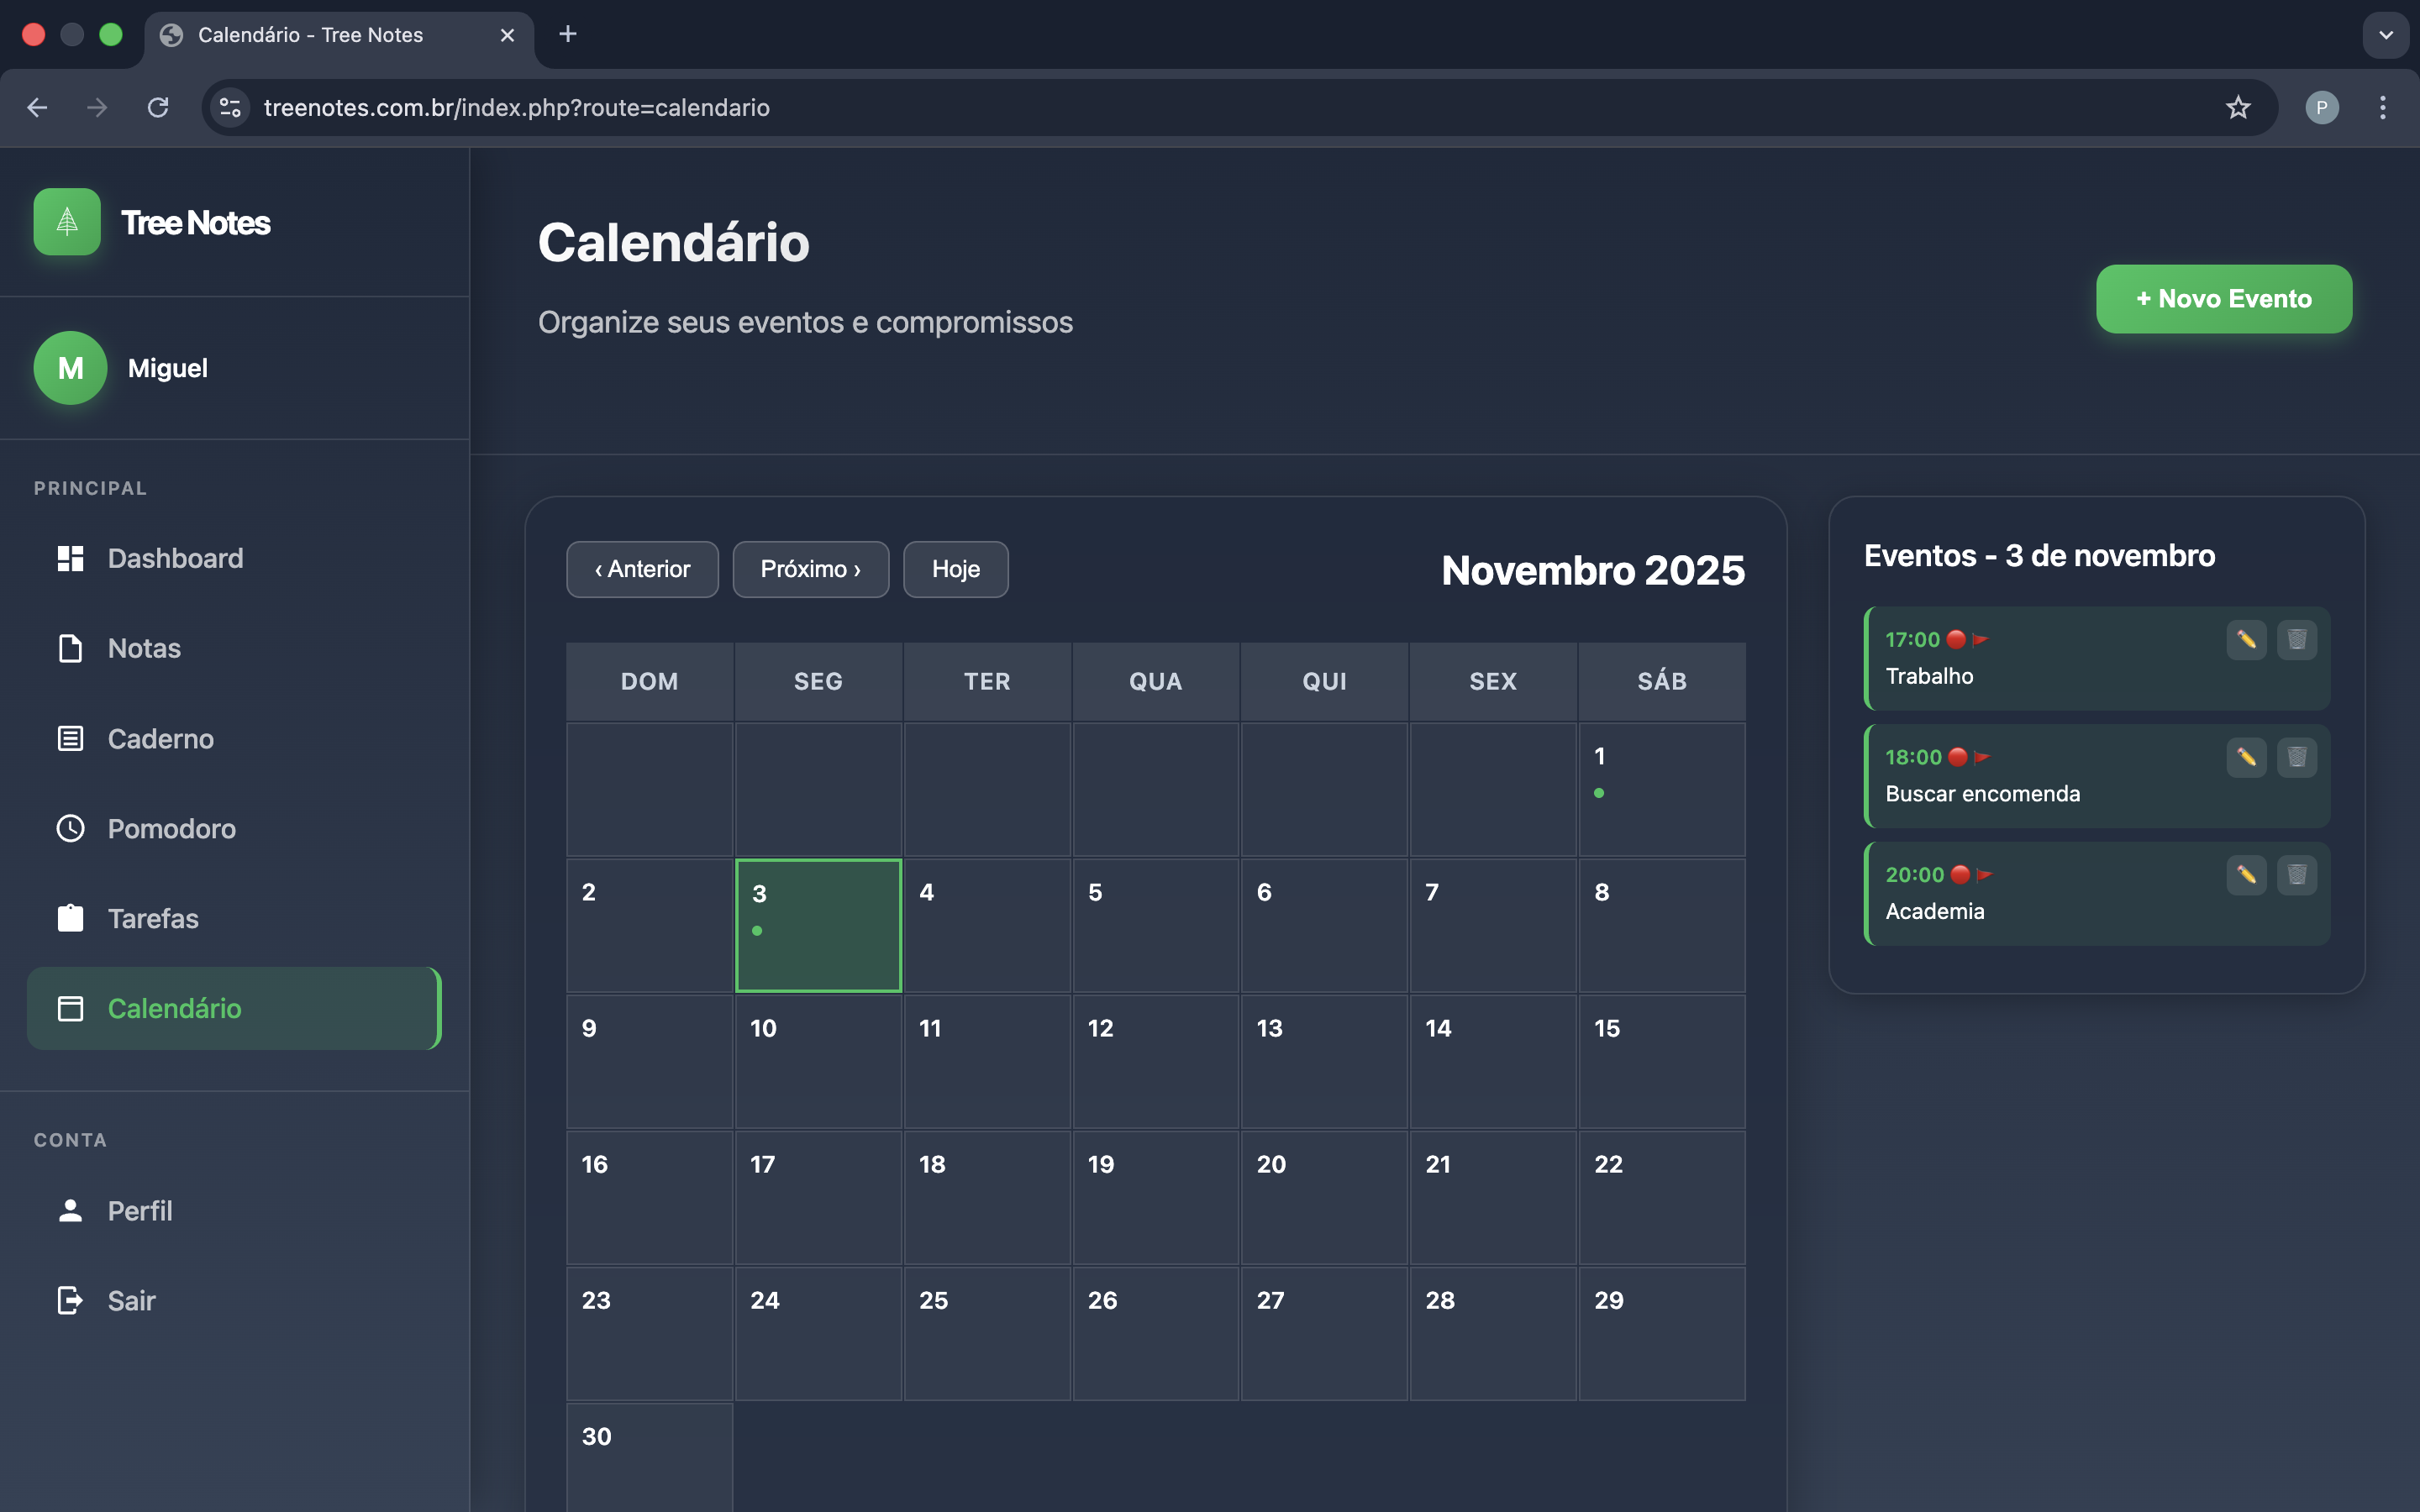
Task: Open the Chrome profile avatar menu
Action: coord(2322,107)
